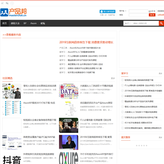Open article 70个手机相关的AxureRP部件推荐
164x164 pixels.
pos(97,154)
